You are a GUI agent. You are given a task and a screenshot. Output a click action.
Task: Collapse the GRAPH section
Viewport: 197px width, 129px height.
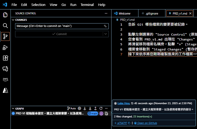[13, 108]
